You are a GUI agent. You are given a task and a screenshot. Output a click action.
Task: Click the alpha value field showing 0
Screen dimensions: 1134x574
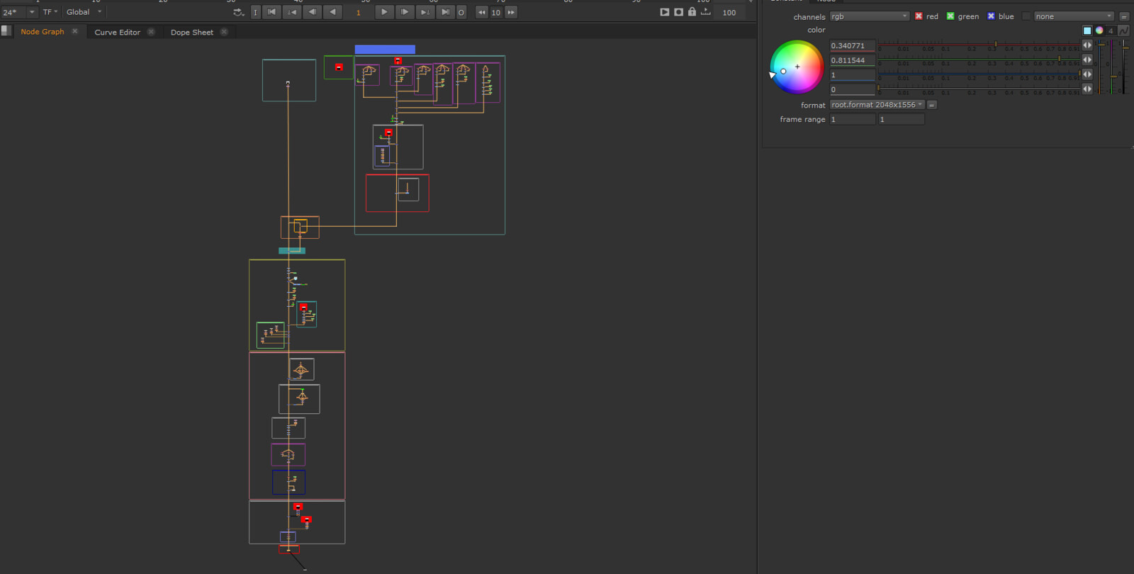click(x=853, y=90)
